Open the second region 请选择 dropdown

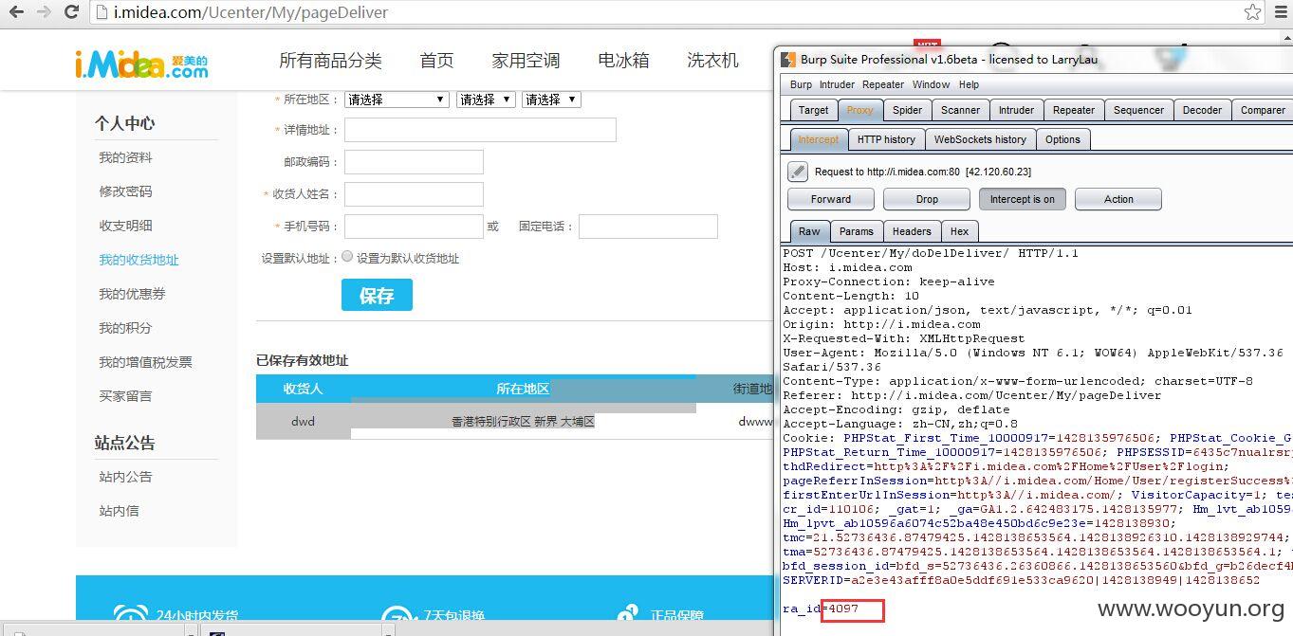point(486,100)
